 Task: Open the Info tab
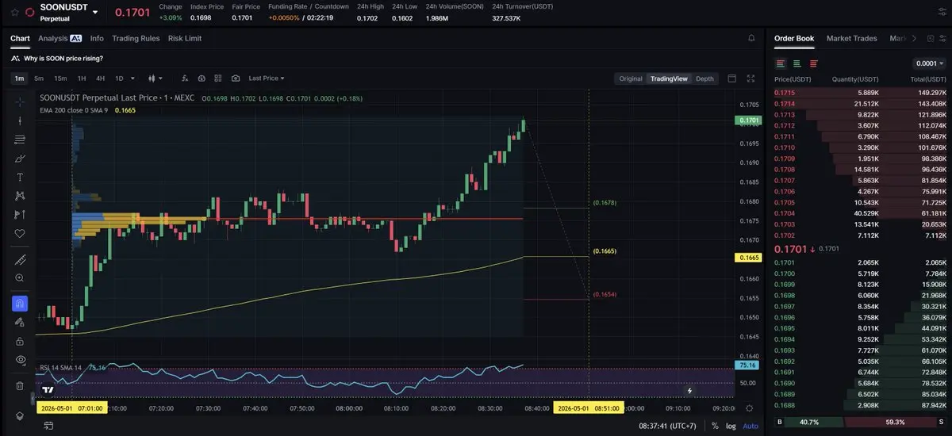97,38
